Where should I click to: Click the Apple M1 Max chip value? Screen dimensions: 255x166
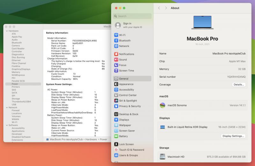tap(237, 61)
